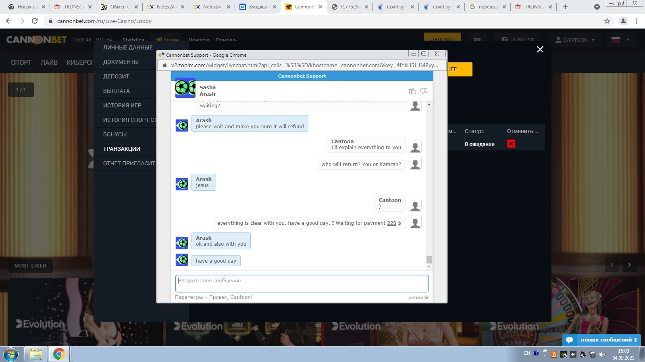The image size is (645, 362).
Task: Close the account panel with the white X
Action: (540, 49)
